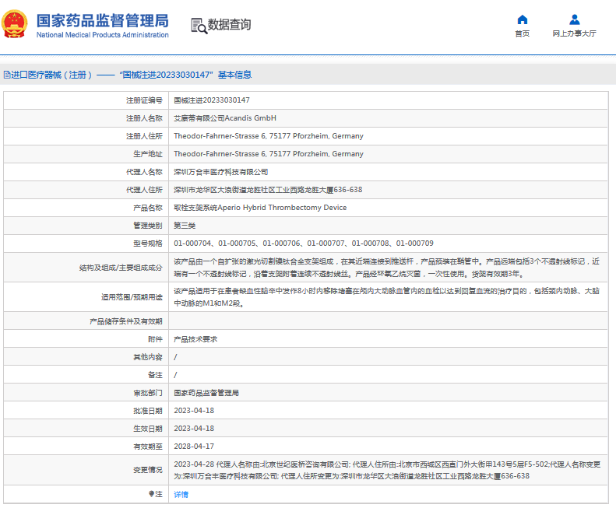Screen dimensions: 616x508
Task: Click the 数据查询 heading text
Action: coord(229,24)
